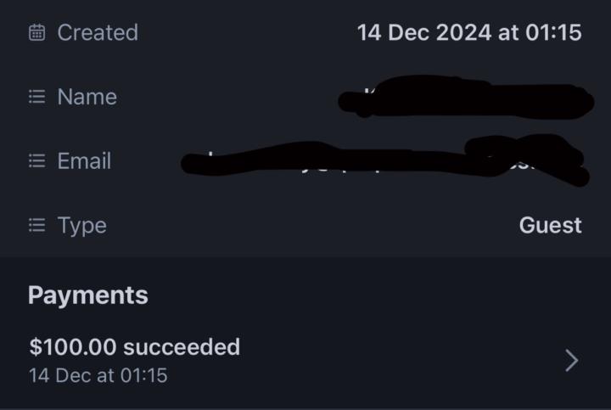Tap the payment timestamp 14 Dec at 01:15
The image size is (611, 410).
[x=98, y=375]
